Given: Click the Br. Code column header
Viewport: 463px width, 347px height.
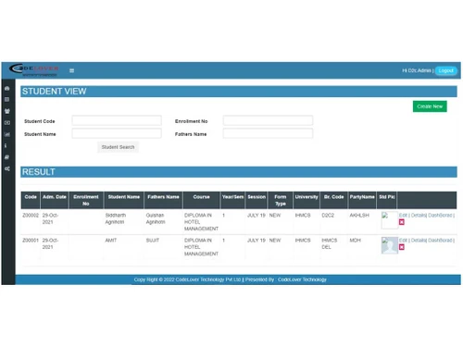Looking at the screenshot, I should tap(333, 200).
